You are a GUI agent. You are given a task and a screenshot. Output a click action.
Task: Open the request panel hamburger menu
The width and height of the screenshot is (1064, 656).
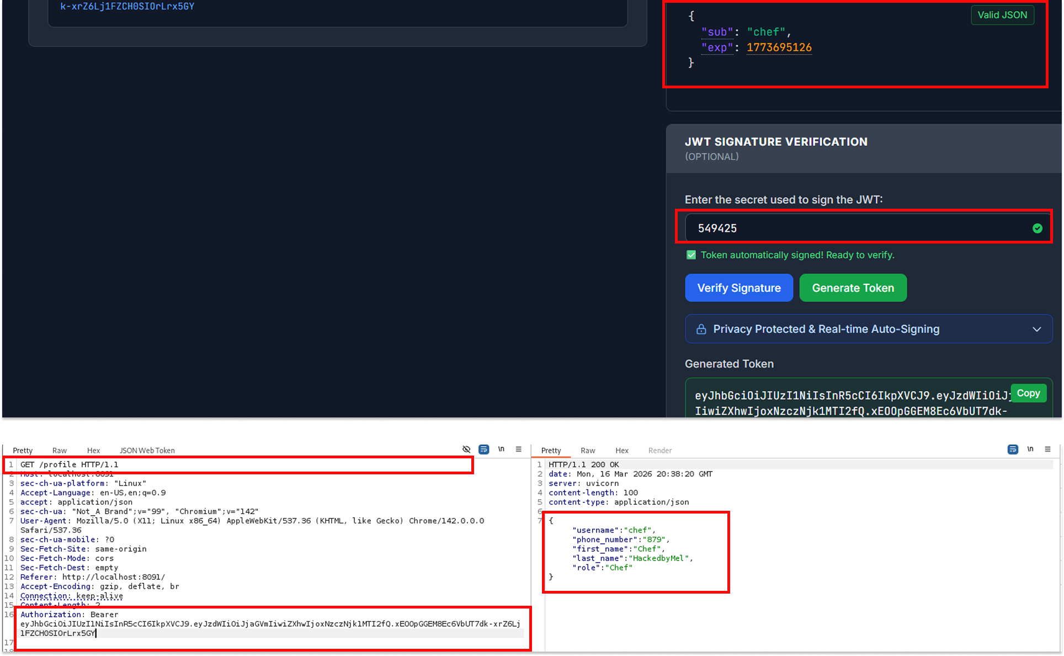(518, 449)
